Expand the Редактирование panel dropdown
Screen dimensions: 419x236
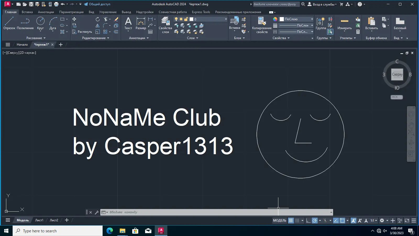coord(96,38)
